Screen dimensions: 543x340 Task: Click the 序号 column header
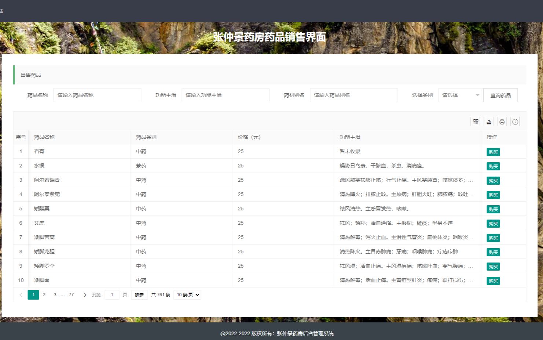[21, 137]
